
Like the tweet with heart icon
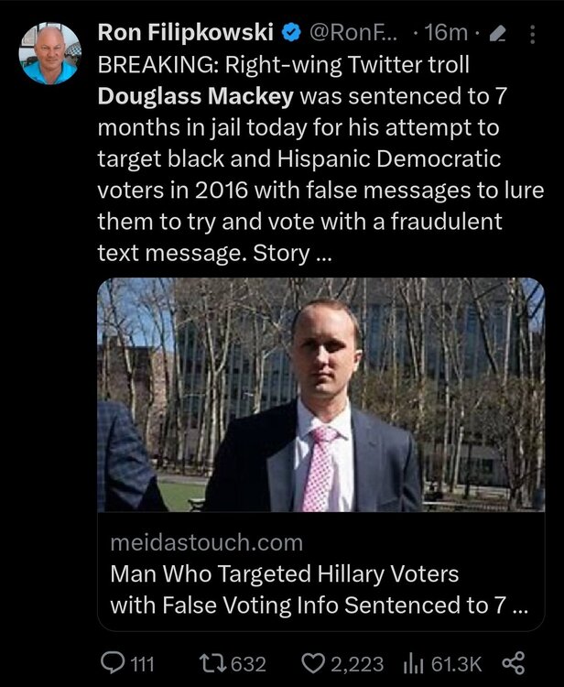[x=314, y=664]
